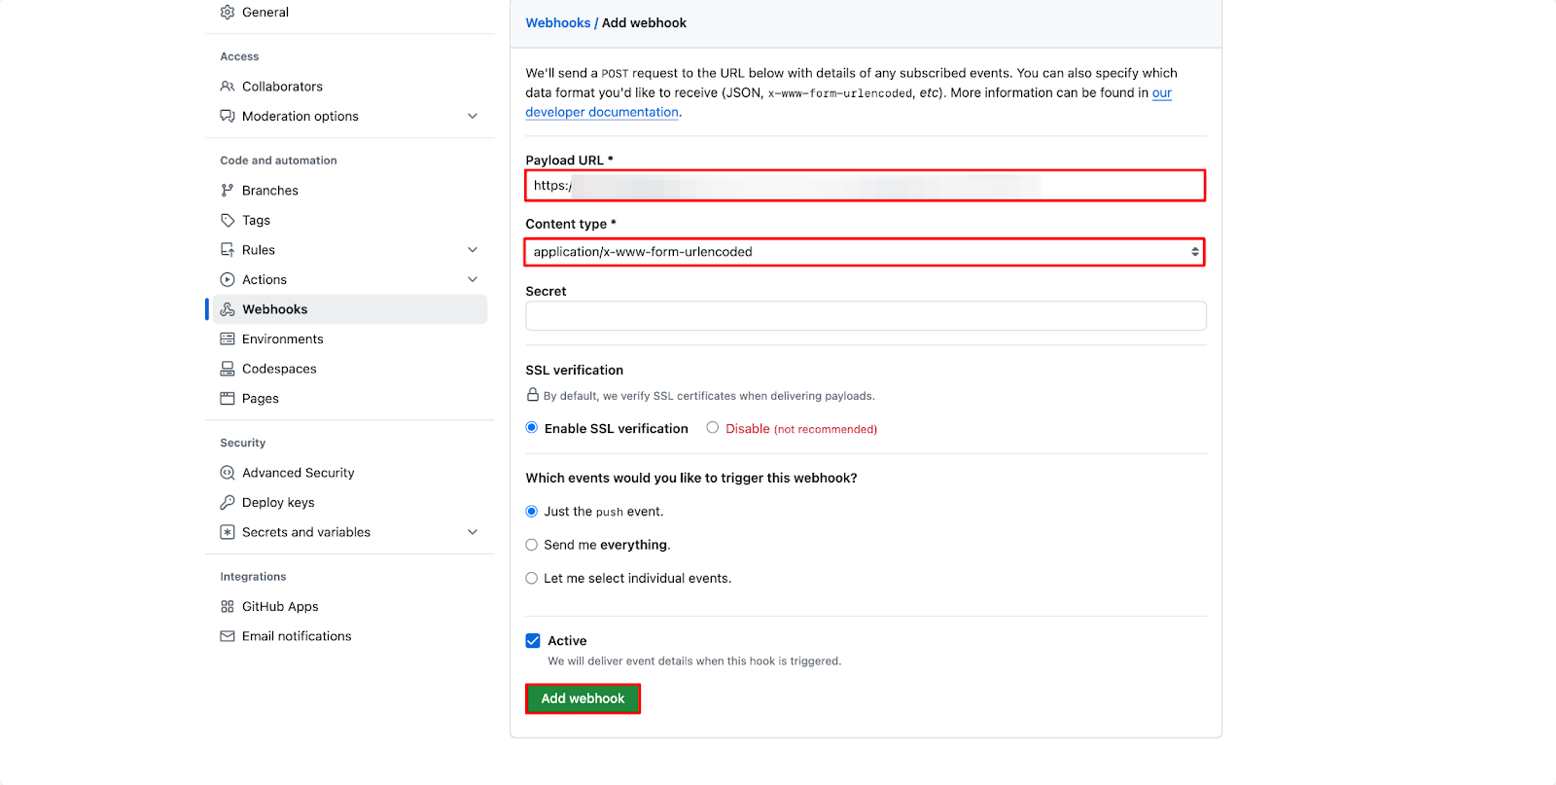
Task: Go to the Pages settings item
Action: [260, 399]
